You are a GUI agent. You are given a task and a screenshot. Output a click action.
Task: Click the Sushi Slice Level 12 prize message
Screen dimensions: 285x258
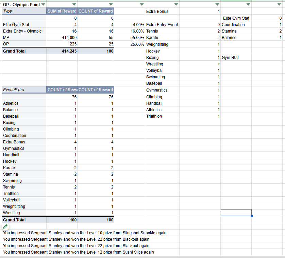[x=78, y=252]
